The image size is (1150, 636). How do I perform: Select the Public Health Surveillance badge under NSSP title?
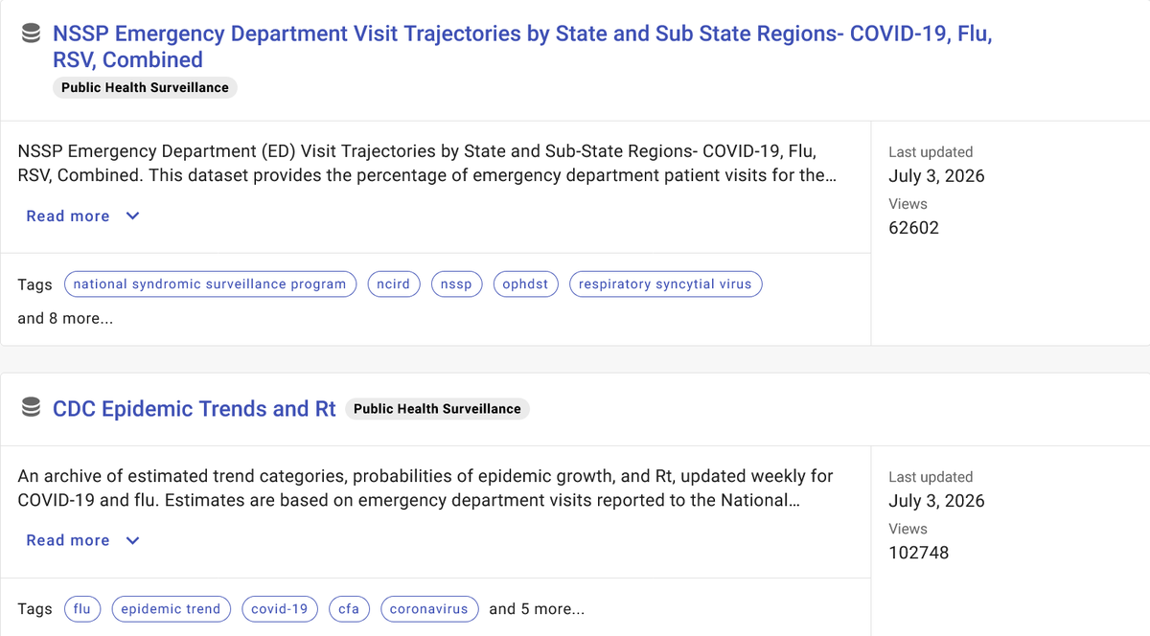point(145,87)
